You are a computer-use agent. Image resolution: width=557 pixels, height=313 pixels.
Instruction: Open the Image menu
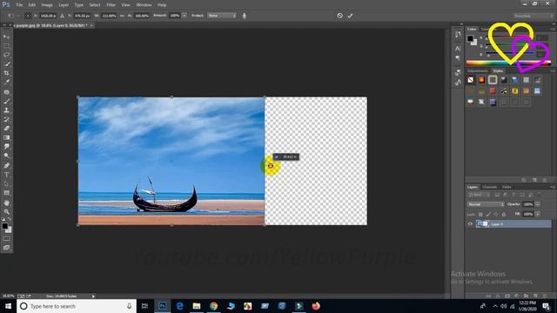click(47, 5)
